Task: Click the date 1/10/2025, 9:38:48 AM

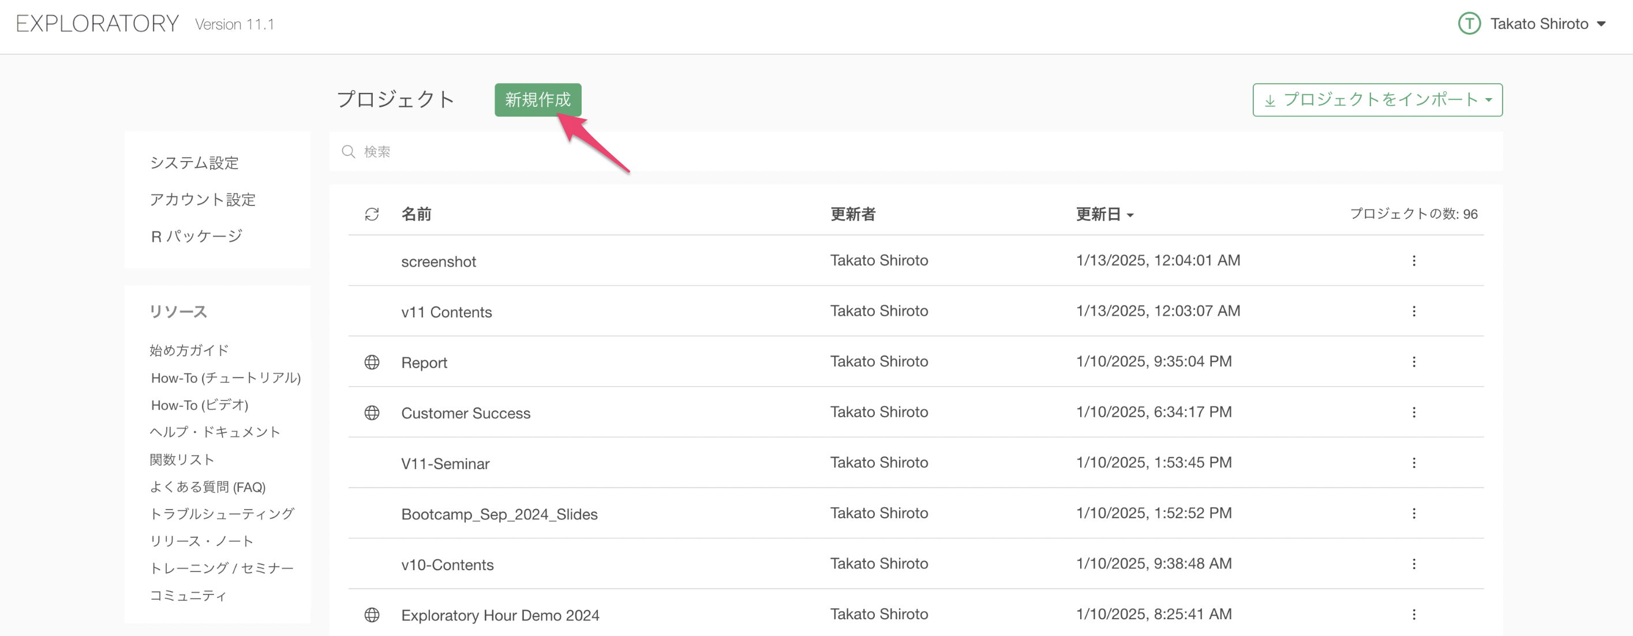Action: click(1153, 564)
